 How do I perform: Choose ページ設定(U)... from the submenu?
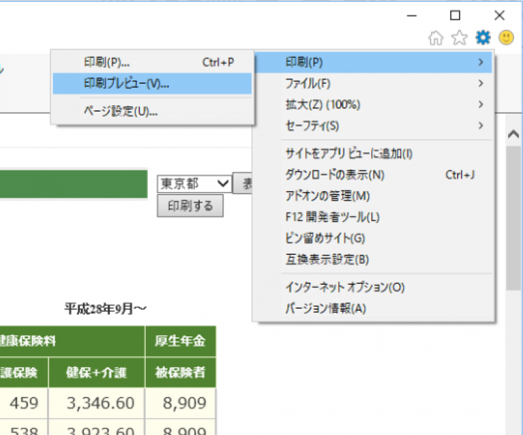[x=152, y=111]
